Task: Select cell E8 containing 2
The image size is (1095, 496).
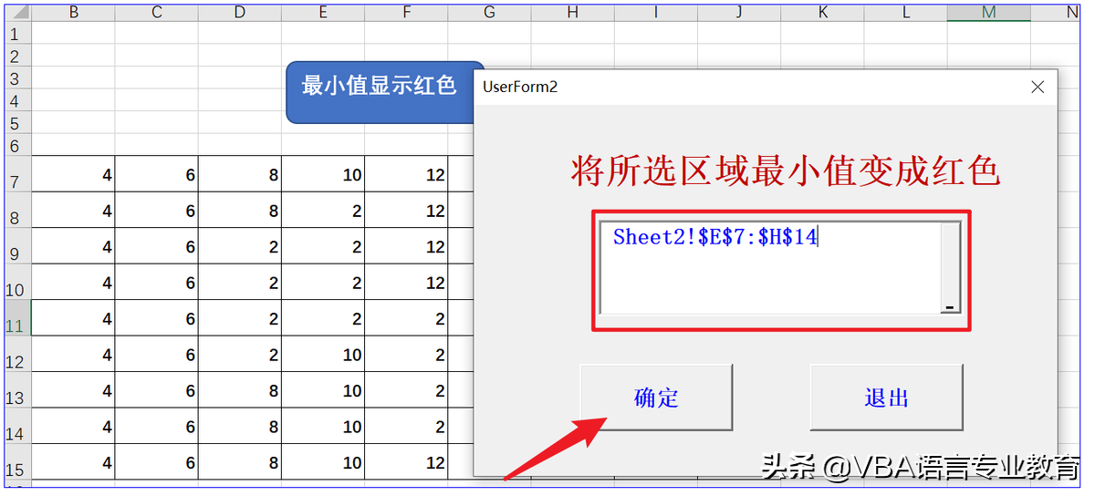Action: pos(323,211)
